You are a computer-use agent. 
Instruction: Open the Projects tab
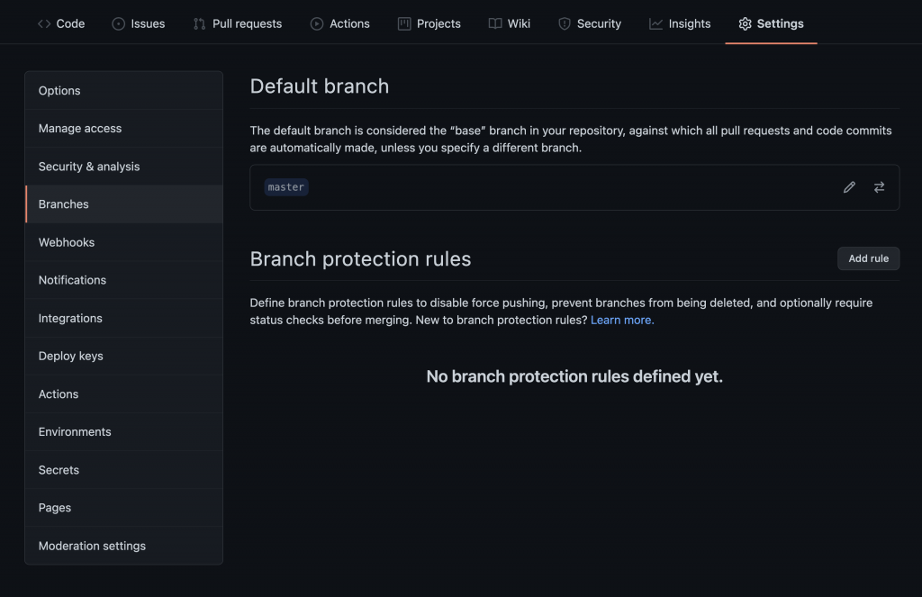[x=429, y=23]
